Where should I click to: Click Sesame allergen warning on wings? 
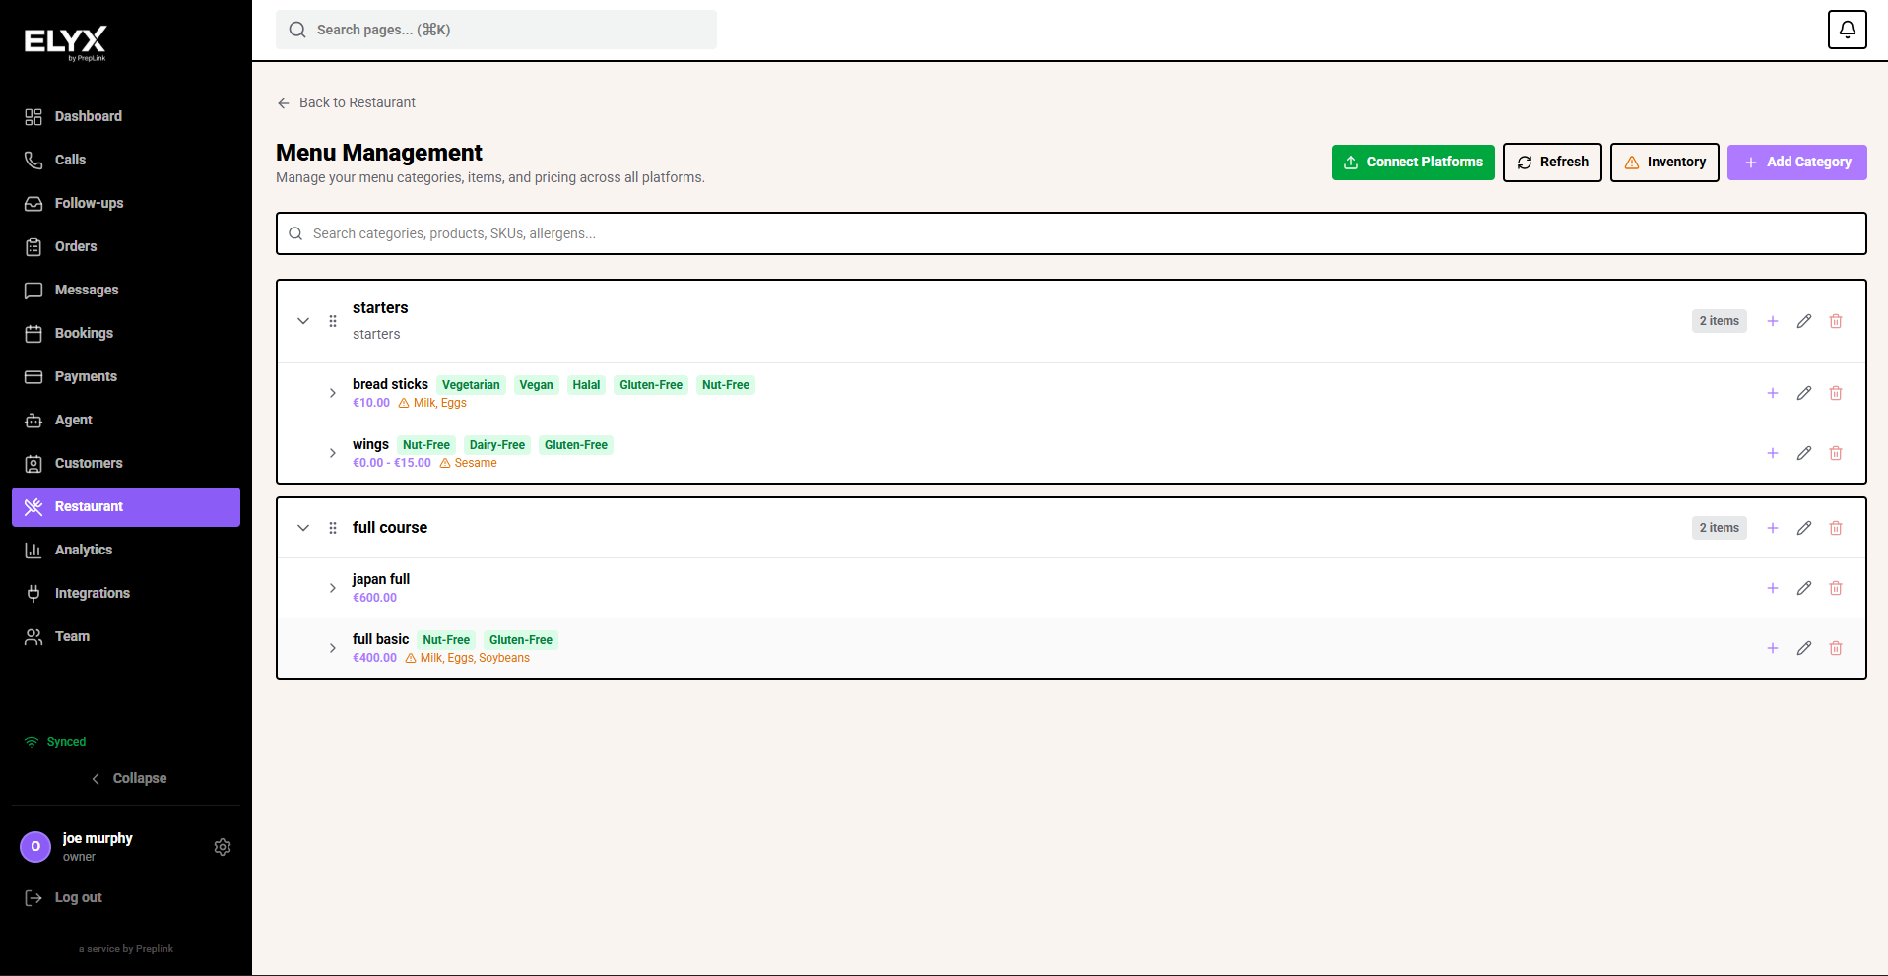tap(468, 463)
